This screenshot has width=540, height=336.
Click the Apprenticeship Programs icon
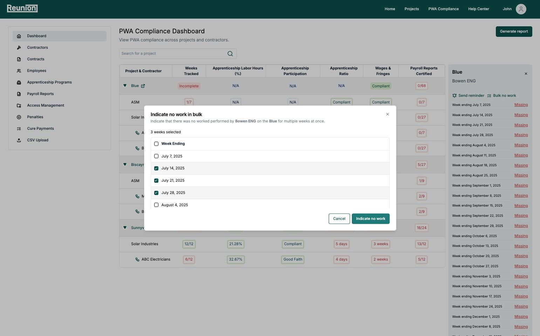(19, 82)
